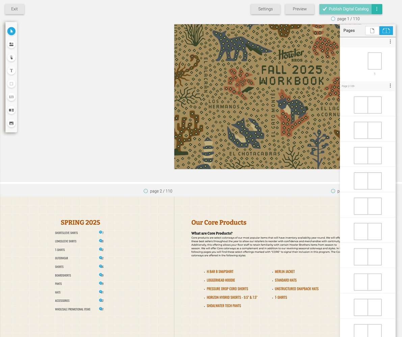Click ACCESSORIES contents entry
Image resolution: width=402 pixels, height=337 pixels.
[62, 301]
